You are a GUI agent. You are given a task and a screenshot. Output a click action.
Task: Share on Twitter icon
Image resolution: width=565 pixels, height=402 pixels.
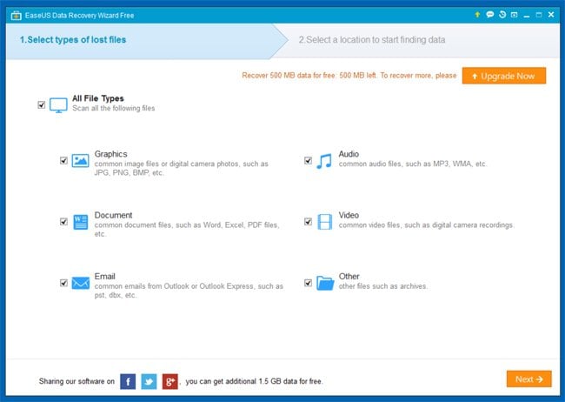(x=149, y=381)
